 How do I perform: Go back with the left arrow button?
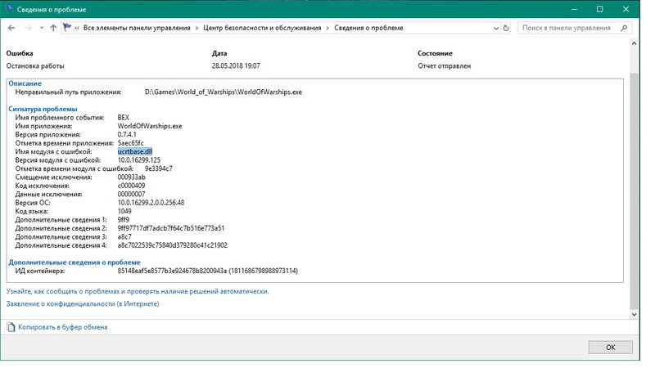tap(11, 28)
